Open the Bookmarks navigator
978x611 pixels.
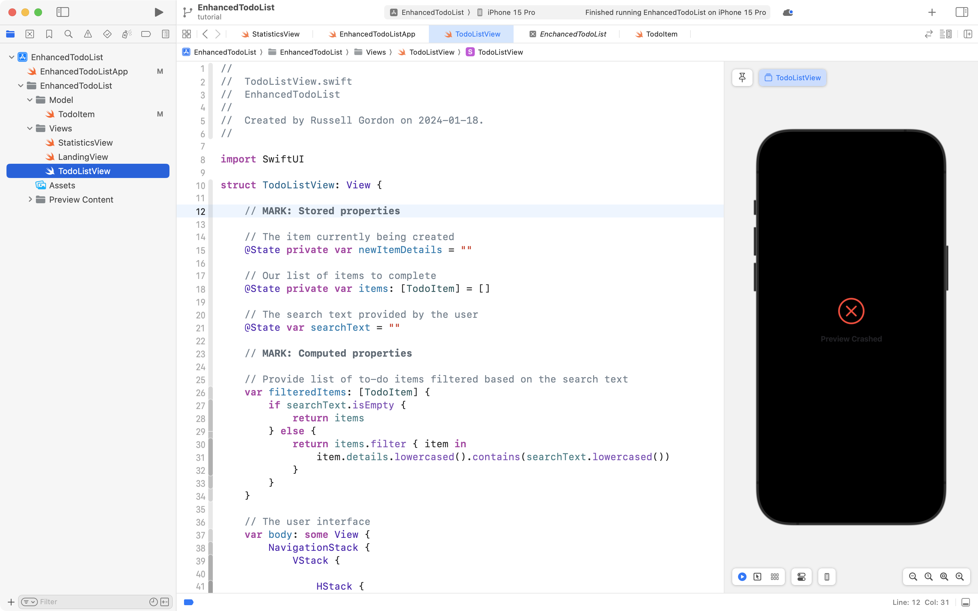point(49,34)
